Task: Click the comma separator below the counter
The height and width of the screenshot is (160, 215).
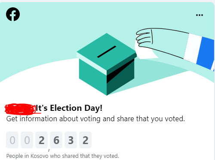Action: pyautogui.click(x=49, y=150)
